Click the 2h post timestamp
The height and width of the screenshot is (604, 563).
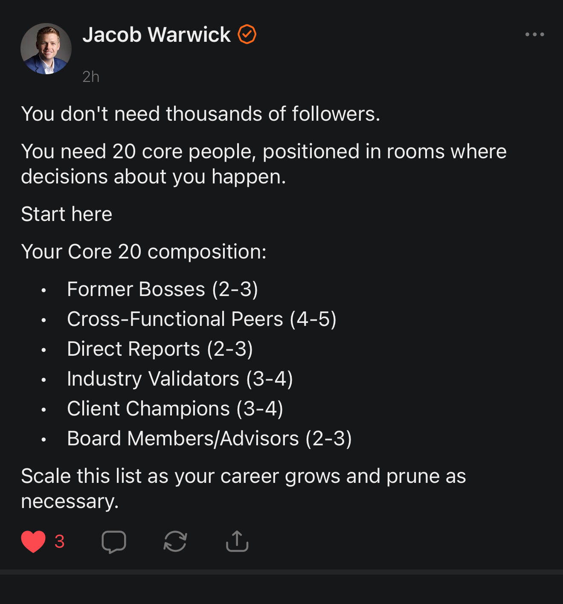91,77
